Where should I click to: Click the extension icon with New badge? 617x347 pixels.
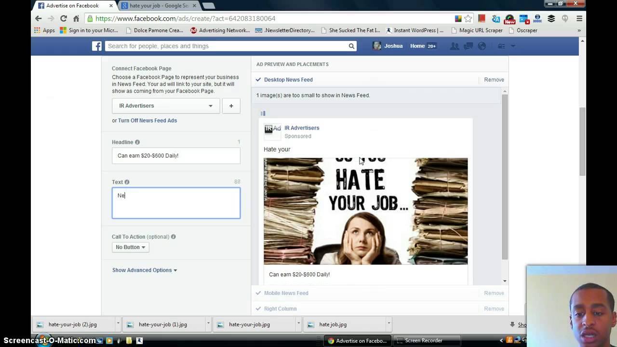pyautogui.click(x=510, y=19)
